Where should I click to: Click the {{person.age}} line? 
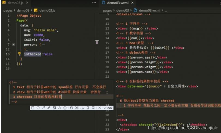tap(142, 57)
